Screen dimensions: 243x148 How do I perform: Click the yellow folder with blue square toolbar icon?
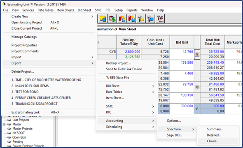click(103, 19)
